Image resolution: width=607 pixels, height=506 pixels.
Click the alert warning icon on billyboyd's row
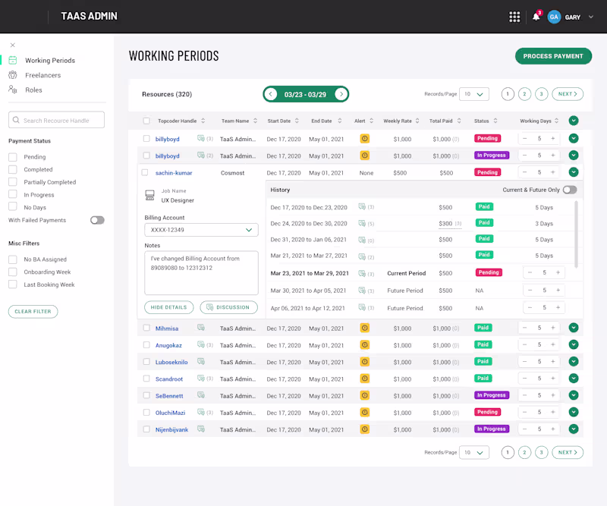point(364,138)
